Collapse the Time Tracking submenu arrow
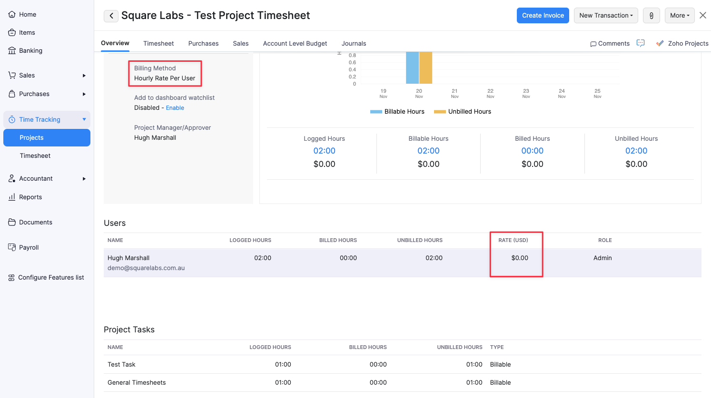711x398 pixels. tap(84, 119)
